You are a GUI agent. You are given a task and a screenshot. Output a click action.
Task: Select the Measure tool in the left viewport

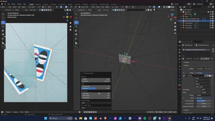coord(3,43)
